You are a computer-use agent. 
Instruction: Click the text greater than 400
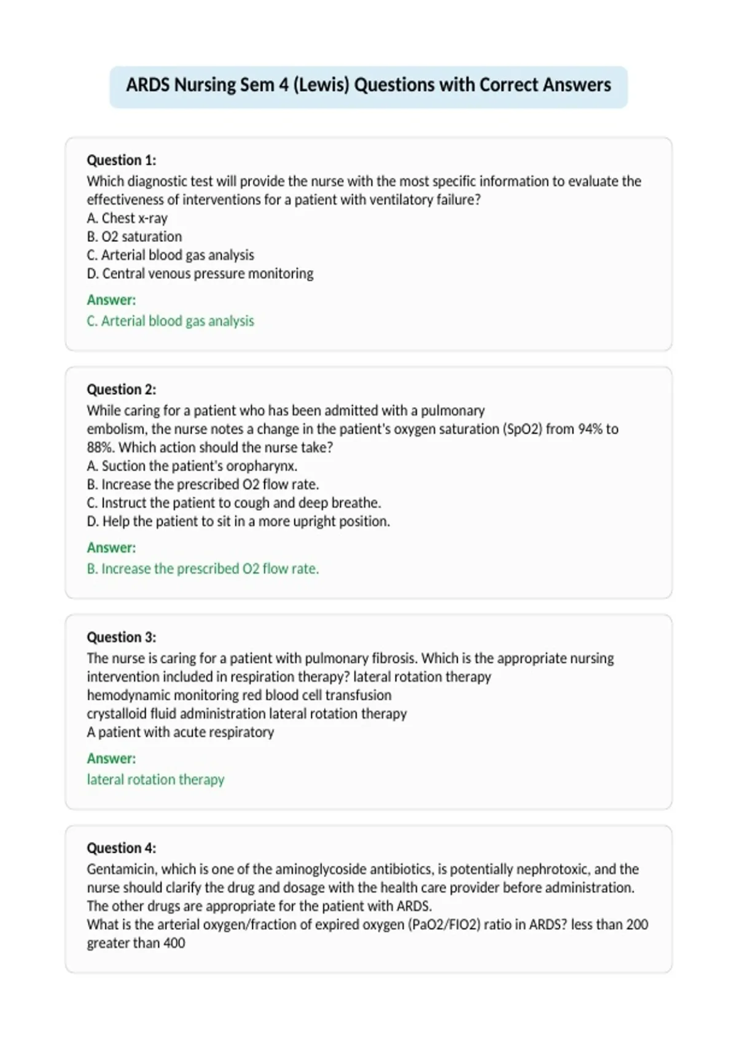click(x=136, y=943)
